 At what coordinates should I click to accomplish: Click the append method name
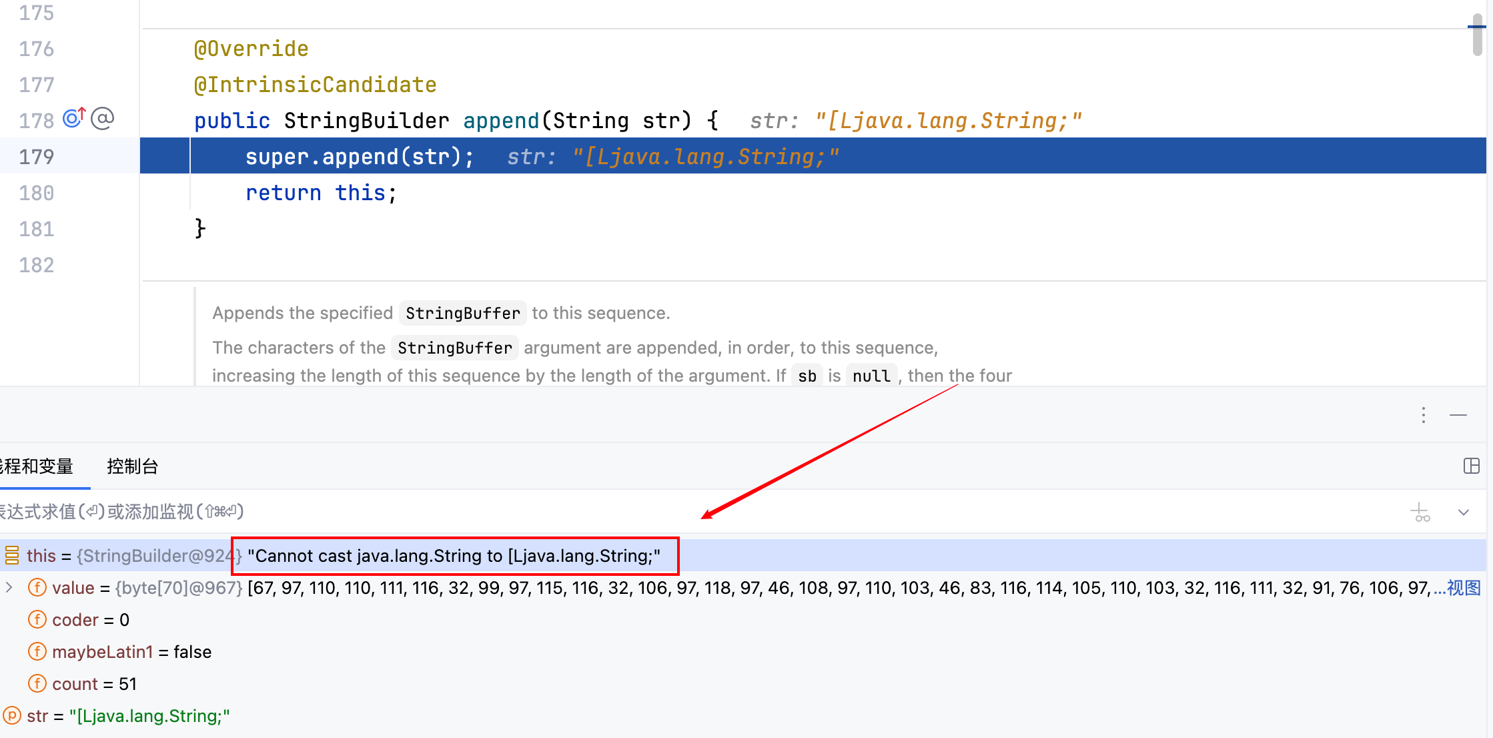coord(500,121)
